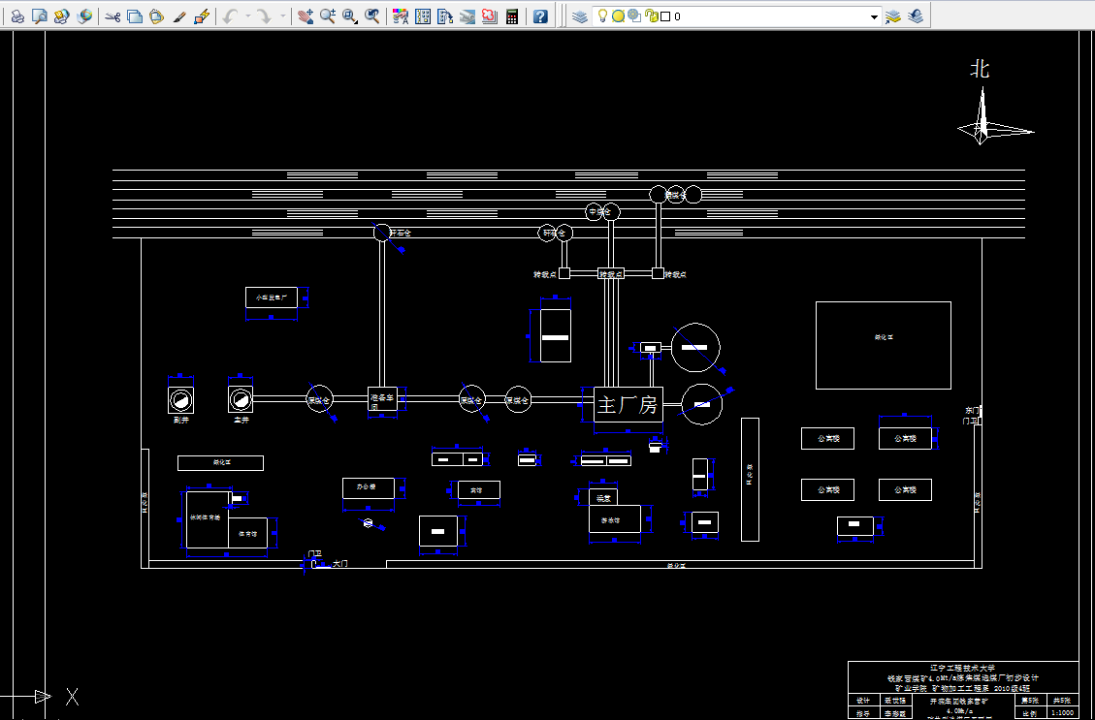Click Zoom Previous
The height and width of the screenshot is (720, 1095).
point(372,16)
